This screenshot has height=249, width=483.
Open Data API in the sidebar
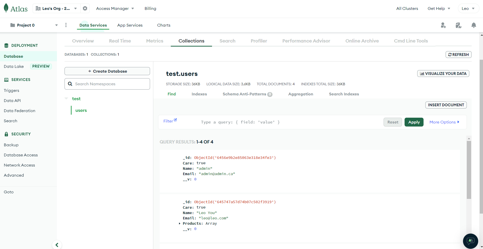click(12, 100)
